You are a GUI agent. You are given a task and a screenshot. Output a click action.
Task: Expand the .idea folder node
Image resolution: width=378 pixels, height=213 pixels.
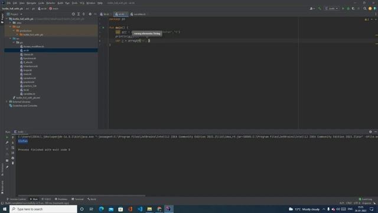coord(11,22)
